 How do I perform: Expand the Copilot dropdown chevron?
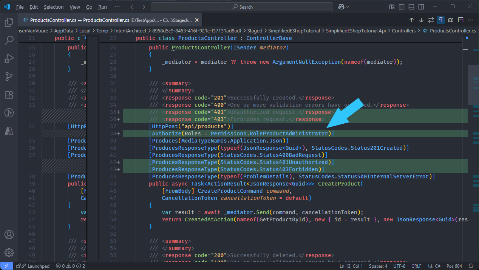pyautogui.click(x=347, y=7)
